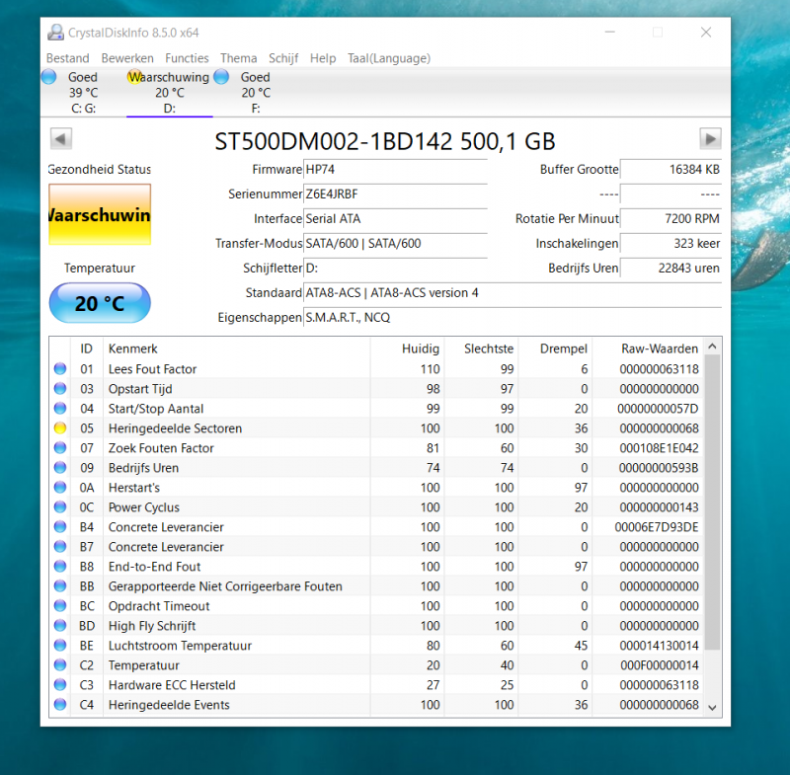Image resolution: width=790 pixels, height=775 pixels.
Task: Go to previous disk with left arrow
Action: [61, 139]
